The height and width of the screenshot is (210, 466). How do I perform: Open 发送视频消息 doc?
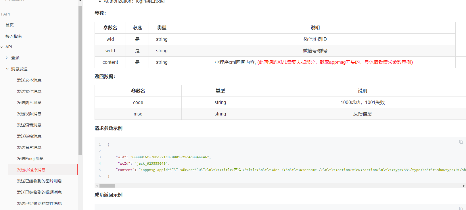[x=29, y=114]
